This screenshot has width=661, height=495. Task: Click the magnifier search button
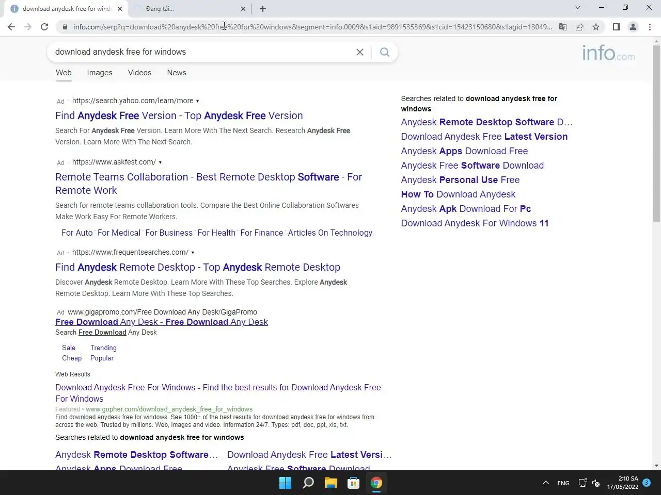[x=385, y=52]
